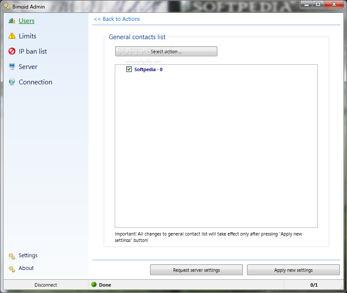Image resolution: width=347 pixels, height=293 pixels.
Task: Open the Limits section
Action: (x=28, y=36)
